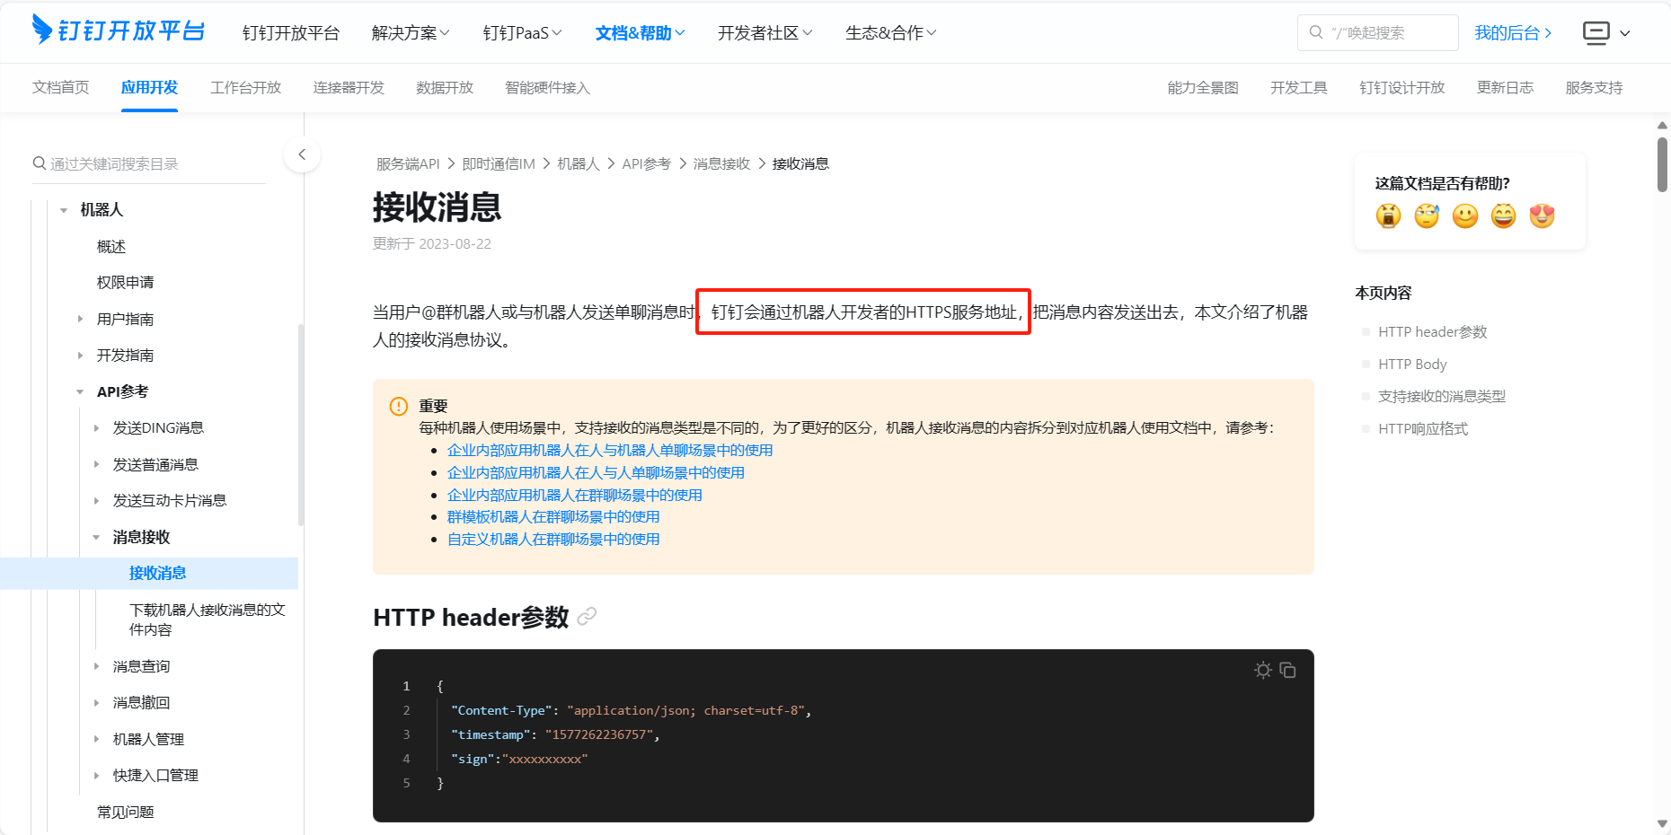Screen dimensions: 1671x835
Task: Open the 能力全景图 page
Action: 1203,87
